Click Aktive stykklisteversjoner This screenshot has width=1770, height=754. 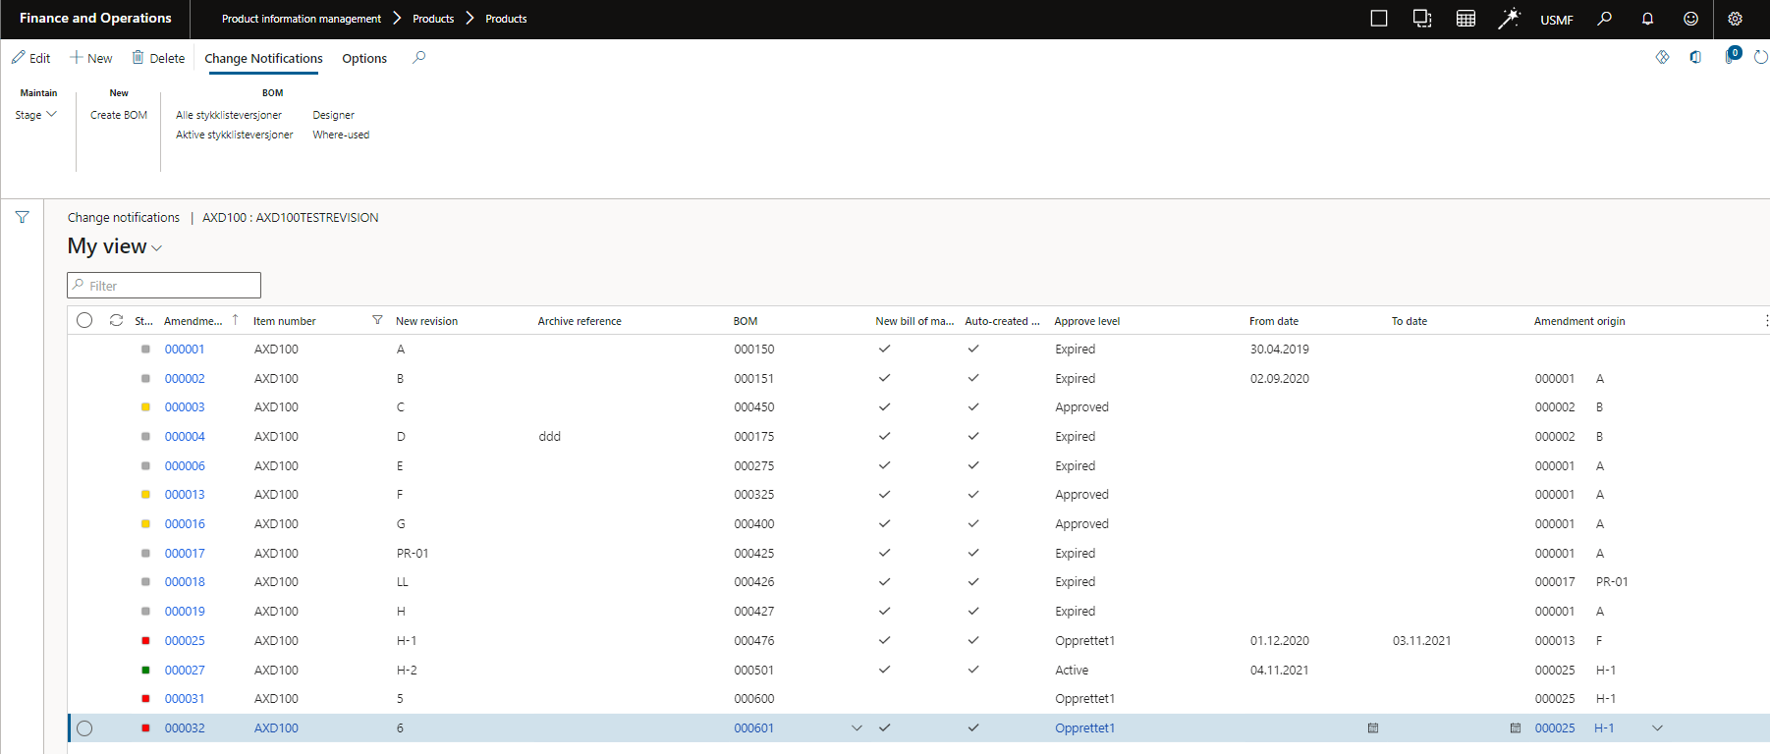(x=235, y=135)
